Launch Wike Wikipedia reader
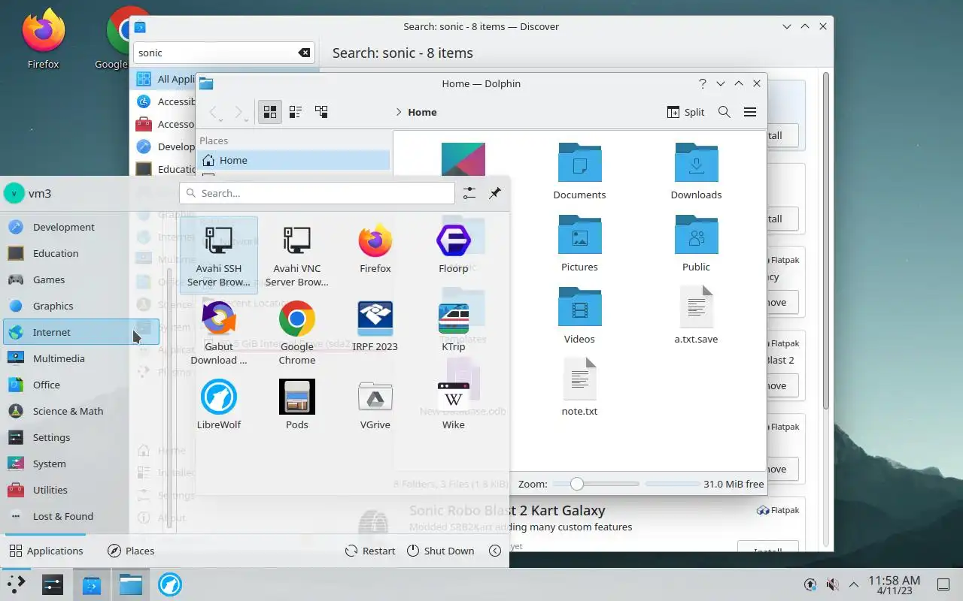963x601 pixels. pos(454,406)
